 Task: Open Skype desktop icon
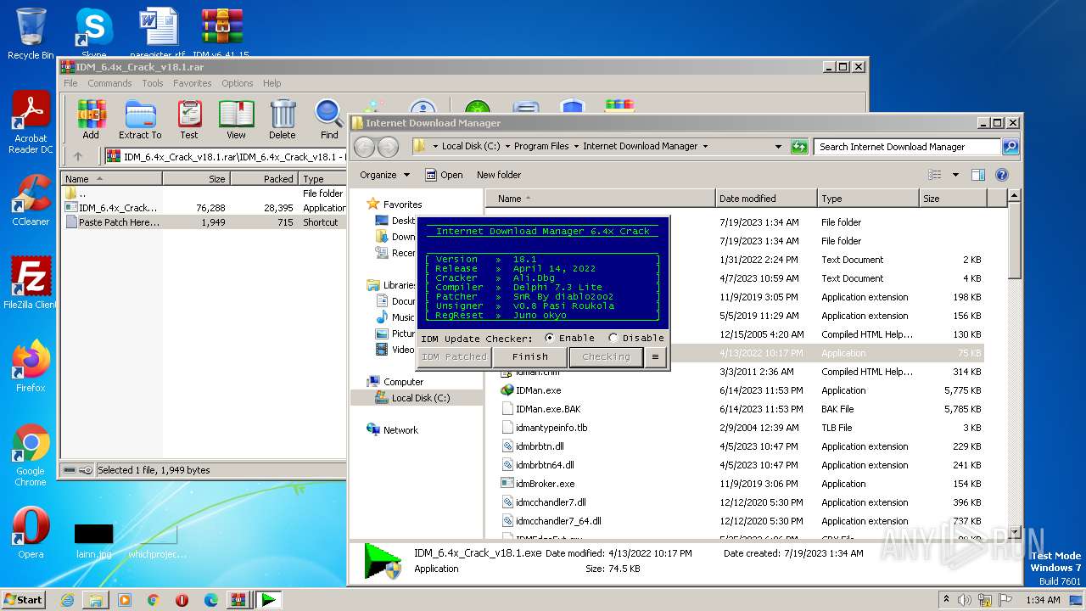click(x=93, y=32)
